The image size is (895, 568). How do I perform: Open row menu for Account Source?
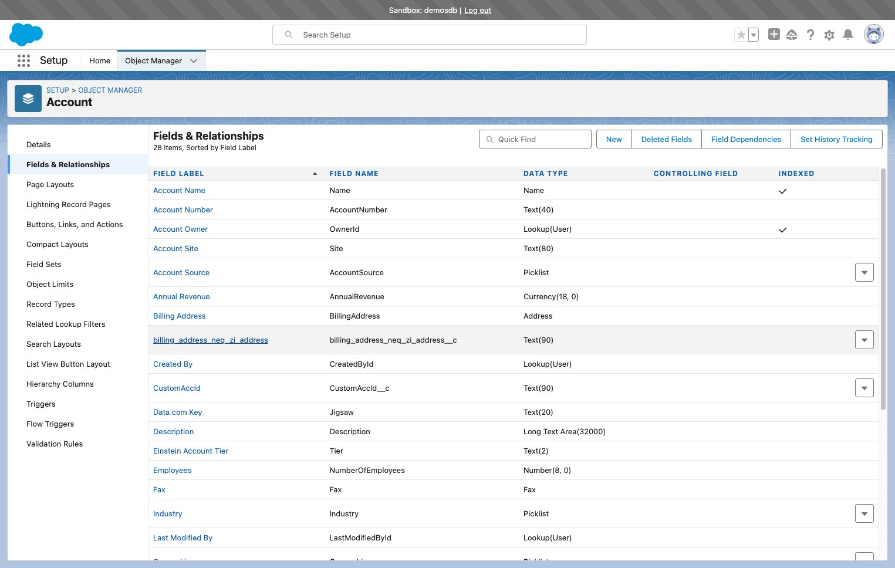click(x=864, y=272)
